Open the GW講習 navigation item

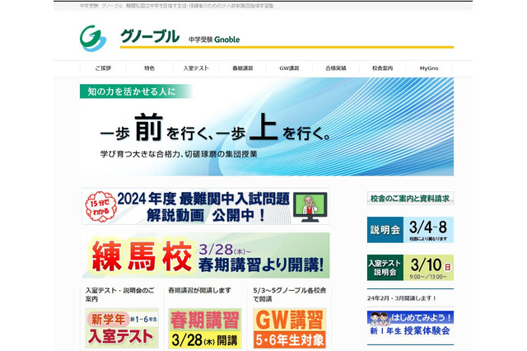tap(289, 68)
